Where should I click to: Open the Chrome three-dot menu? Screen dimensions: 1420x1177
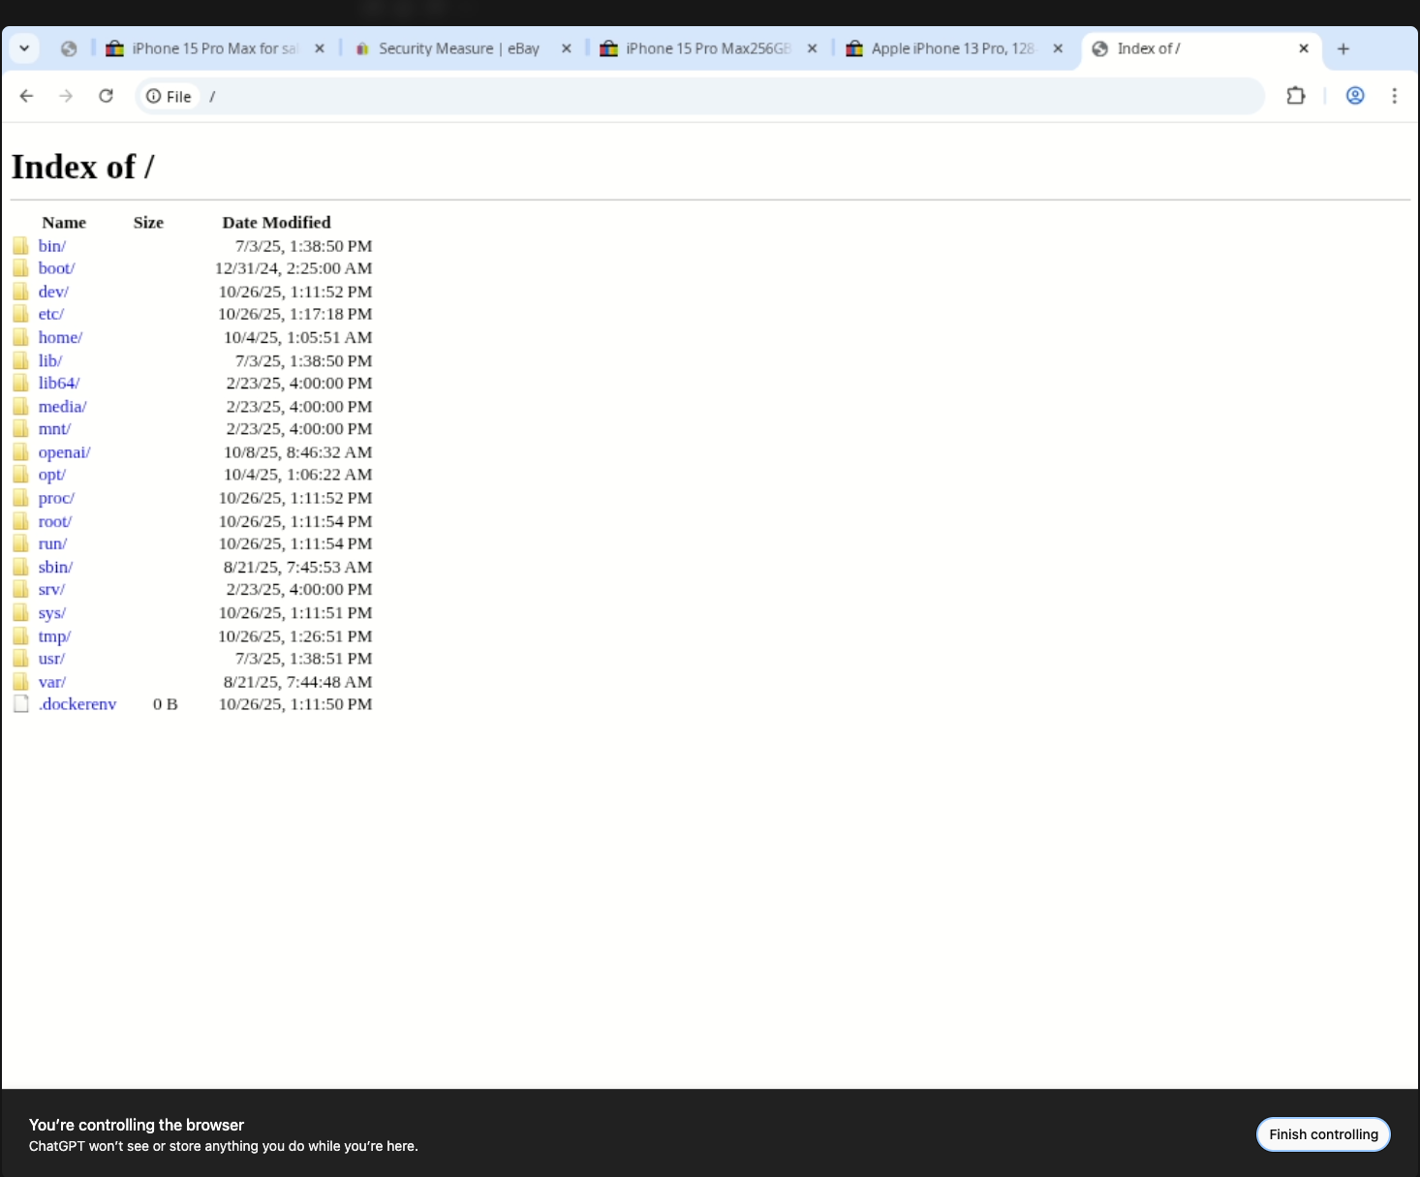(x=1394, y=96)
